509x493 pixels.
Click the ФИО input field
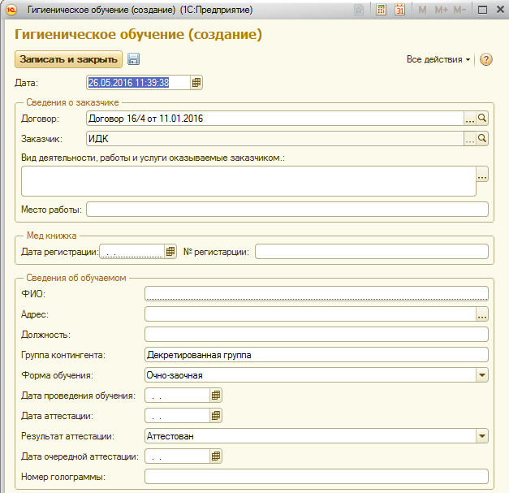(316, 294)
